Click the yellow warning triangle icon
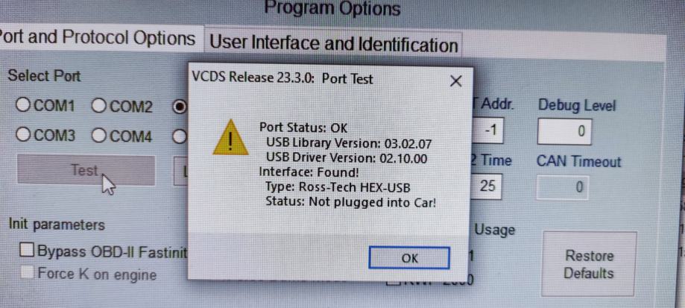Viewport: 685px width, 308px height. (230, 138)
